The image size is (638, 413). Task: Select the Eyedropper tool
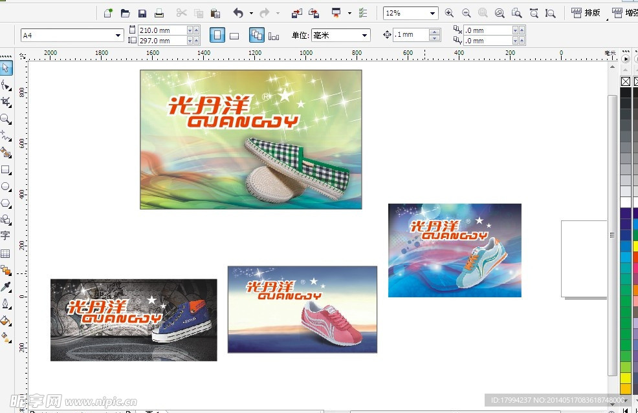tap(6, 287)
